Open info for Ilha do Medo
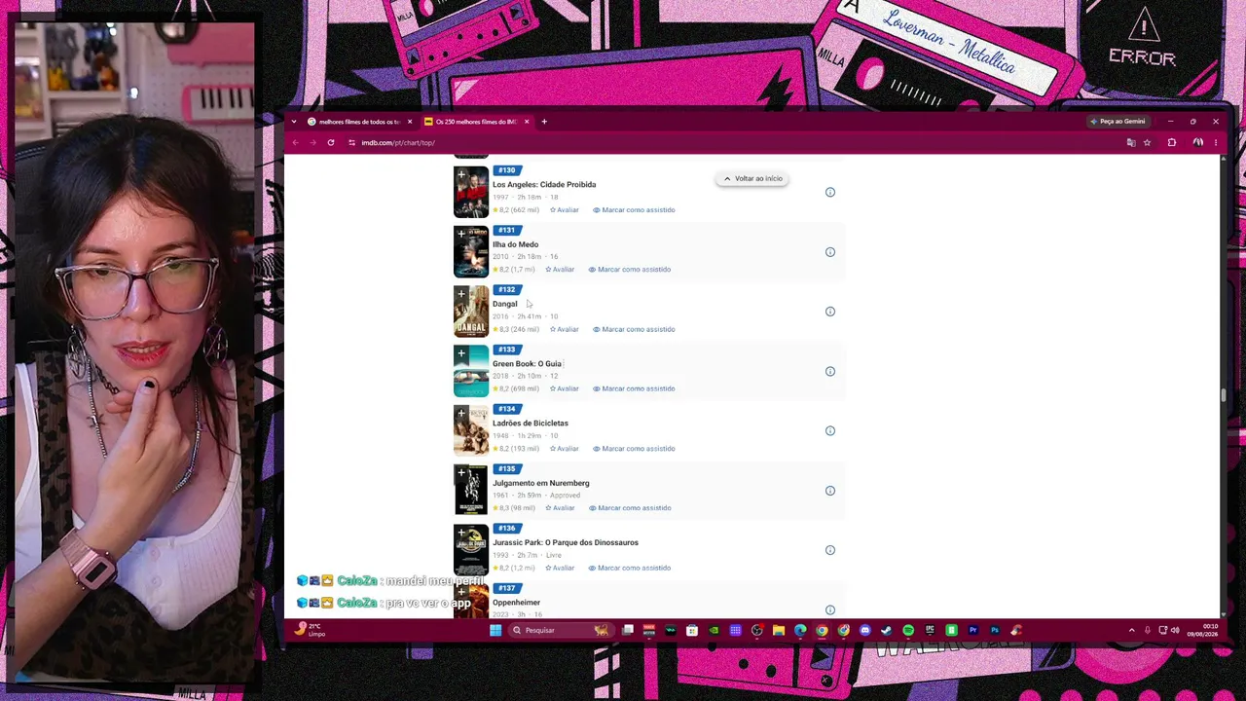Image resolution: width=1246 pixels, height=701 pixels. [830, 252]
